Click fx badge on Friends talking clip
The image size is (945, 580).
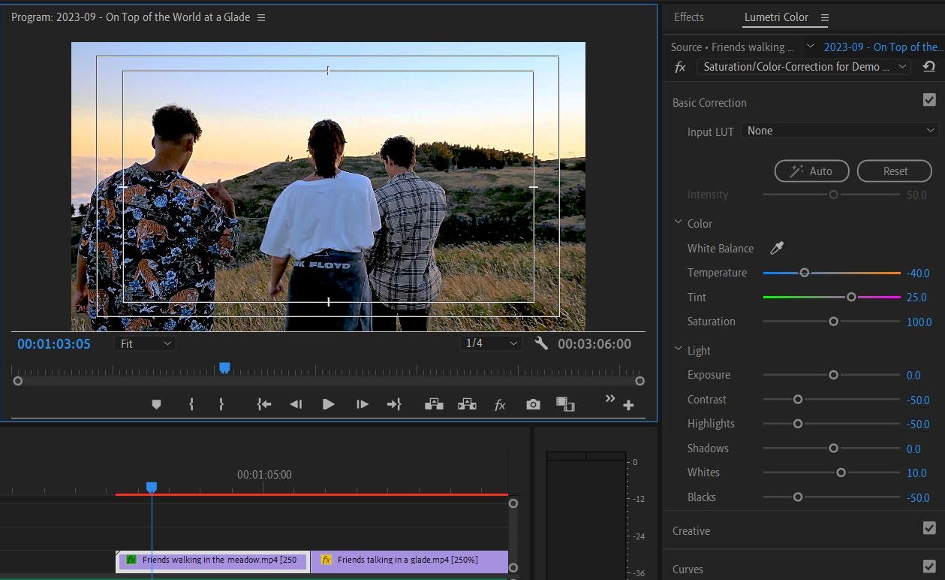(x=326, y=560)
